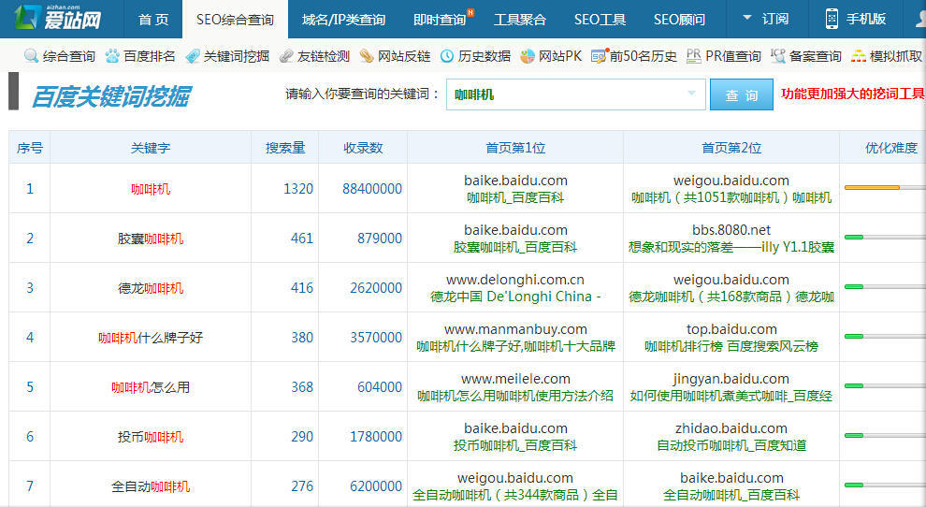The width and height of the screenshot is (926, 507).
Task: Open the 域名/IP类查询 menu
Action: 343,20
